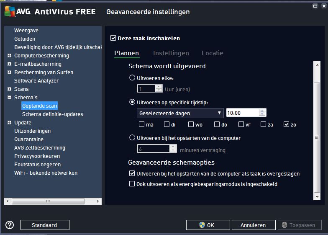Open 'Foutstatus negeren' in the sidebar
The image size is (328, 235).
pos(38,164)
